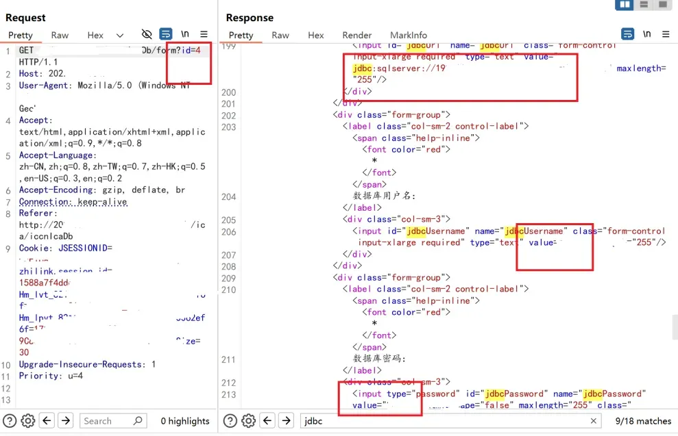This screenshot has width=678, height=436.
Task: Open the Request panel hamburger menu
Action: click(204, 34)
